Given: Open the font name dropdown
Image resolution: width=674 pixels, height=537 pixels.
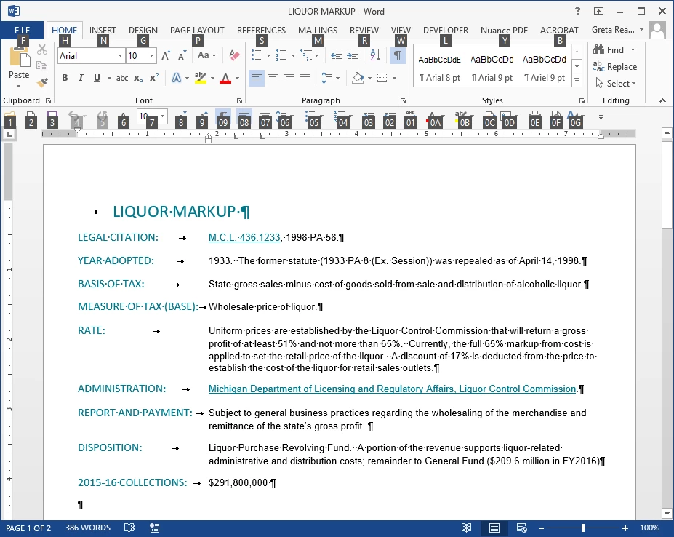Looking at the screenshot, I should 120,56.
